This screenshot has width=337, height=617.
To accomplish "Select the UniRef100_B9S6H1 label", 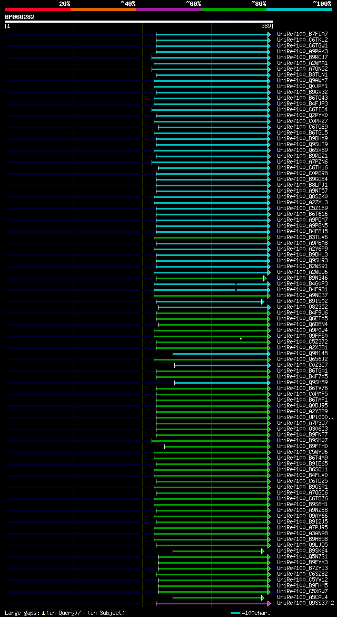I will click(x=302, y=505).
